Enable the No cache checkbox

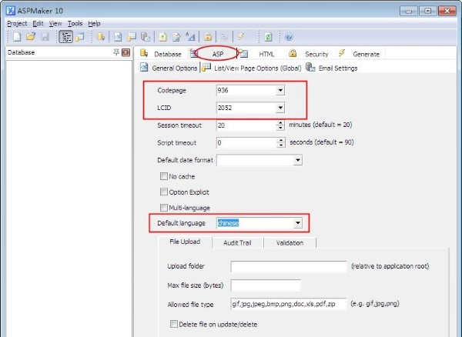point(163,176)
